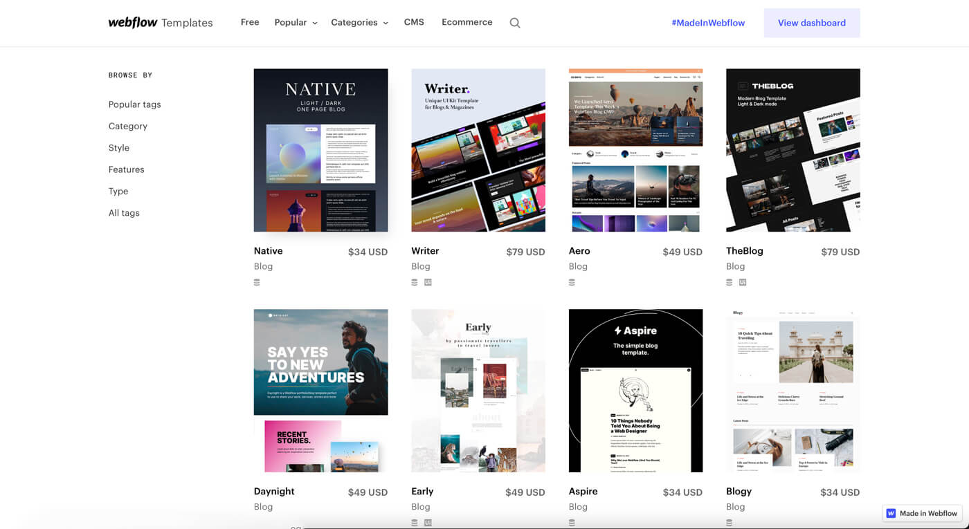This screenshot has height=529, width=969.
Task: Open the template search magnifier icon
Action: tap(515, 23)
